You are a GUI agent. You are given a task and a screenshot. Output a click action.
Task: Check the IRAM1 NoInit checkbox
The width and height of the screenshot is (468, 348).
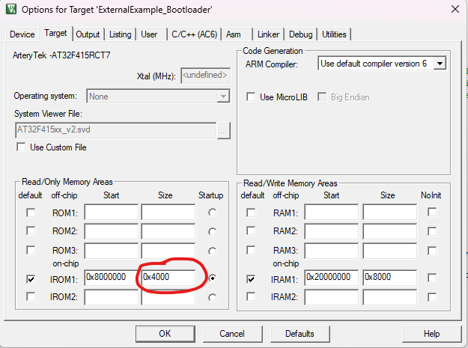432,278
